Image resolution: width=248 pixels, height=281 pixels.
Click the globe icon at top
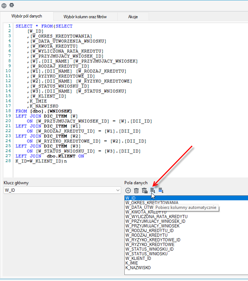[4, 6]
